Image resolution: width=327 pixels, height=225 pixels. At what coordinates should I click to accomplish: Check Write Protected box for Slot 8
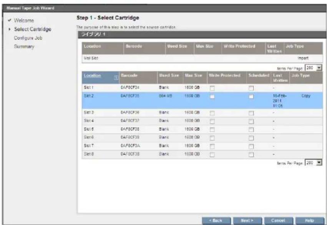point(212,155)
